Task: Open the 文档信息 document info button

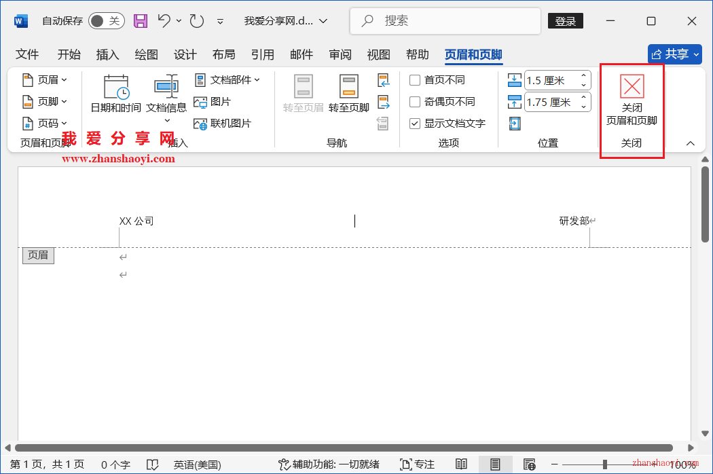Action: tap(166, 98)
